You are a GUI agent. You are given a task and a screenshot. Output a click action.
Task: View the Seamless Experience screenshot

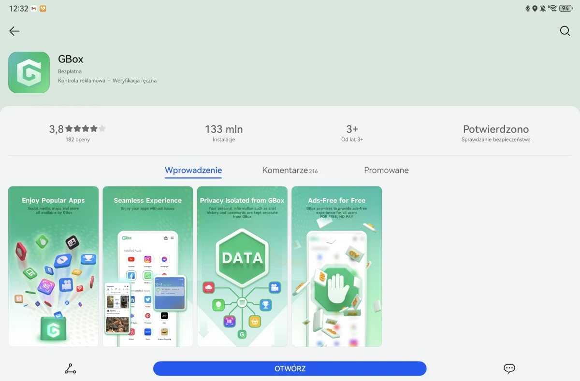[147, 267]
